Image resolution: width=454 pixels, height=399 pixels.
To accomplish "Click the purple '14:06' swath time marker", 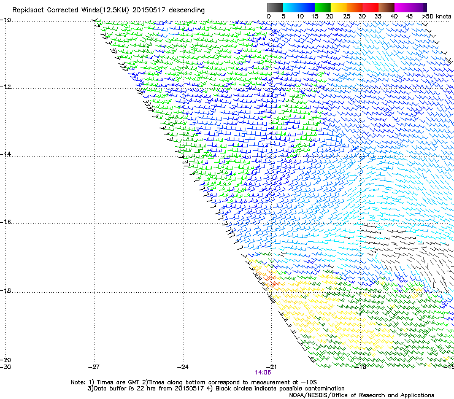I will coord(263,373).
